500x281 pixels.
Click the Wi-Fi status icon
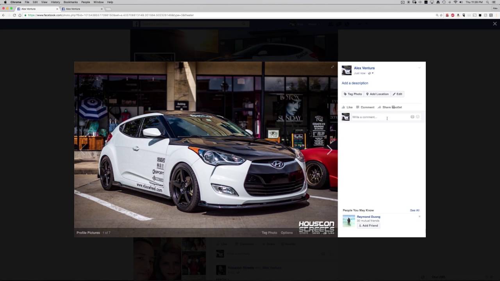click(x=455, y=2)
